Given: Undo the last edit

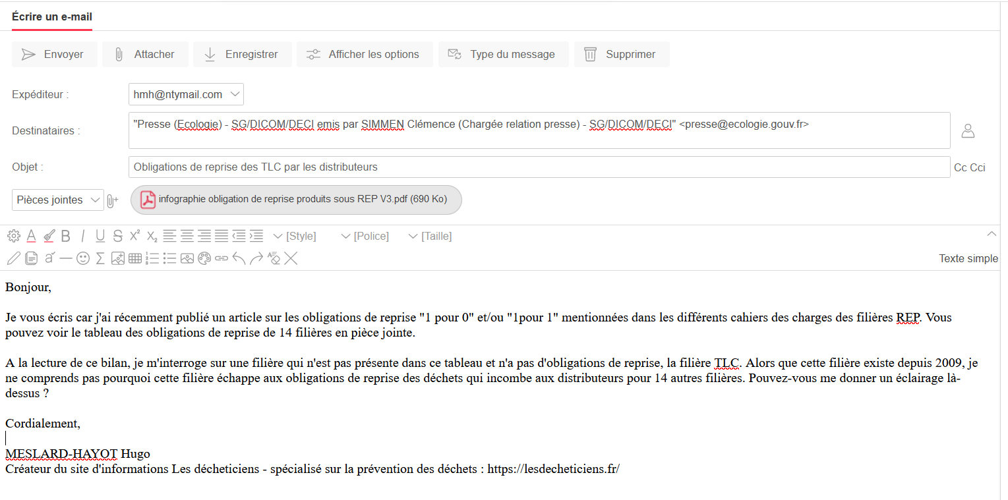Looking at the screenshot, I should point(239,259).
